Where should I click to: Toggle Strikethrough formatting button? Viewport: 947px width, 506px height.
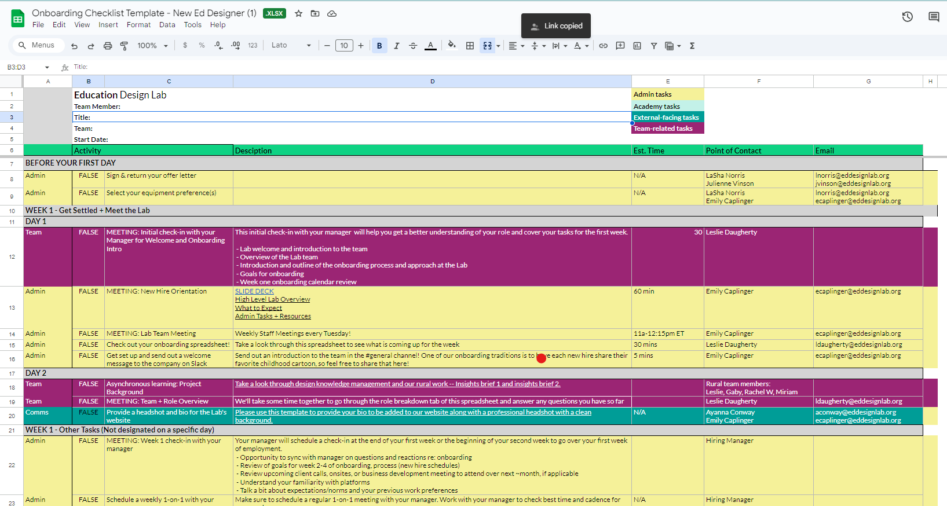pos(413,46)
